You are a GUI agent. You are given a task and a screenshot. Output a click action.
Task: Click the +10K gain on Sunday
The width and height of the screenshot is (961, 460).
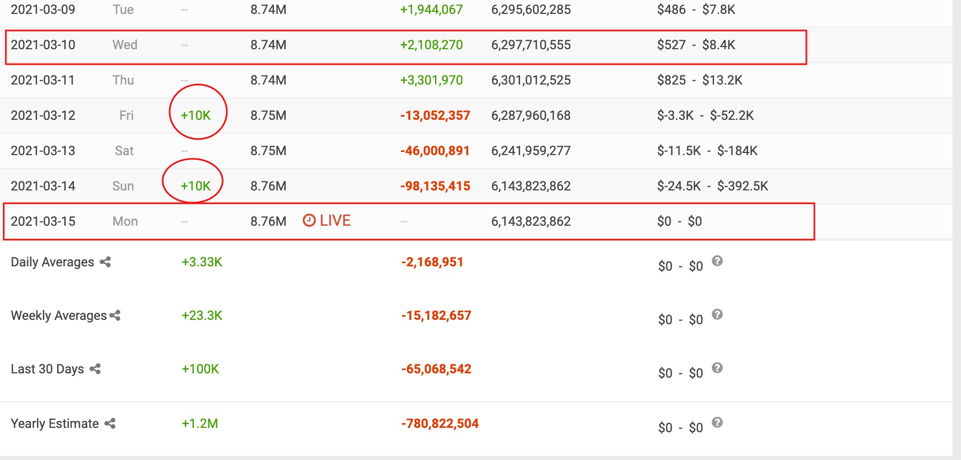click(x=196, y=186)
